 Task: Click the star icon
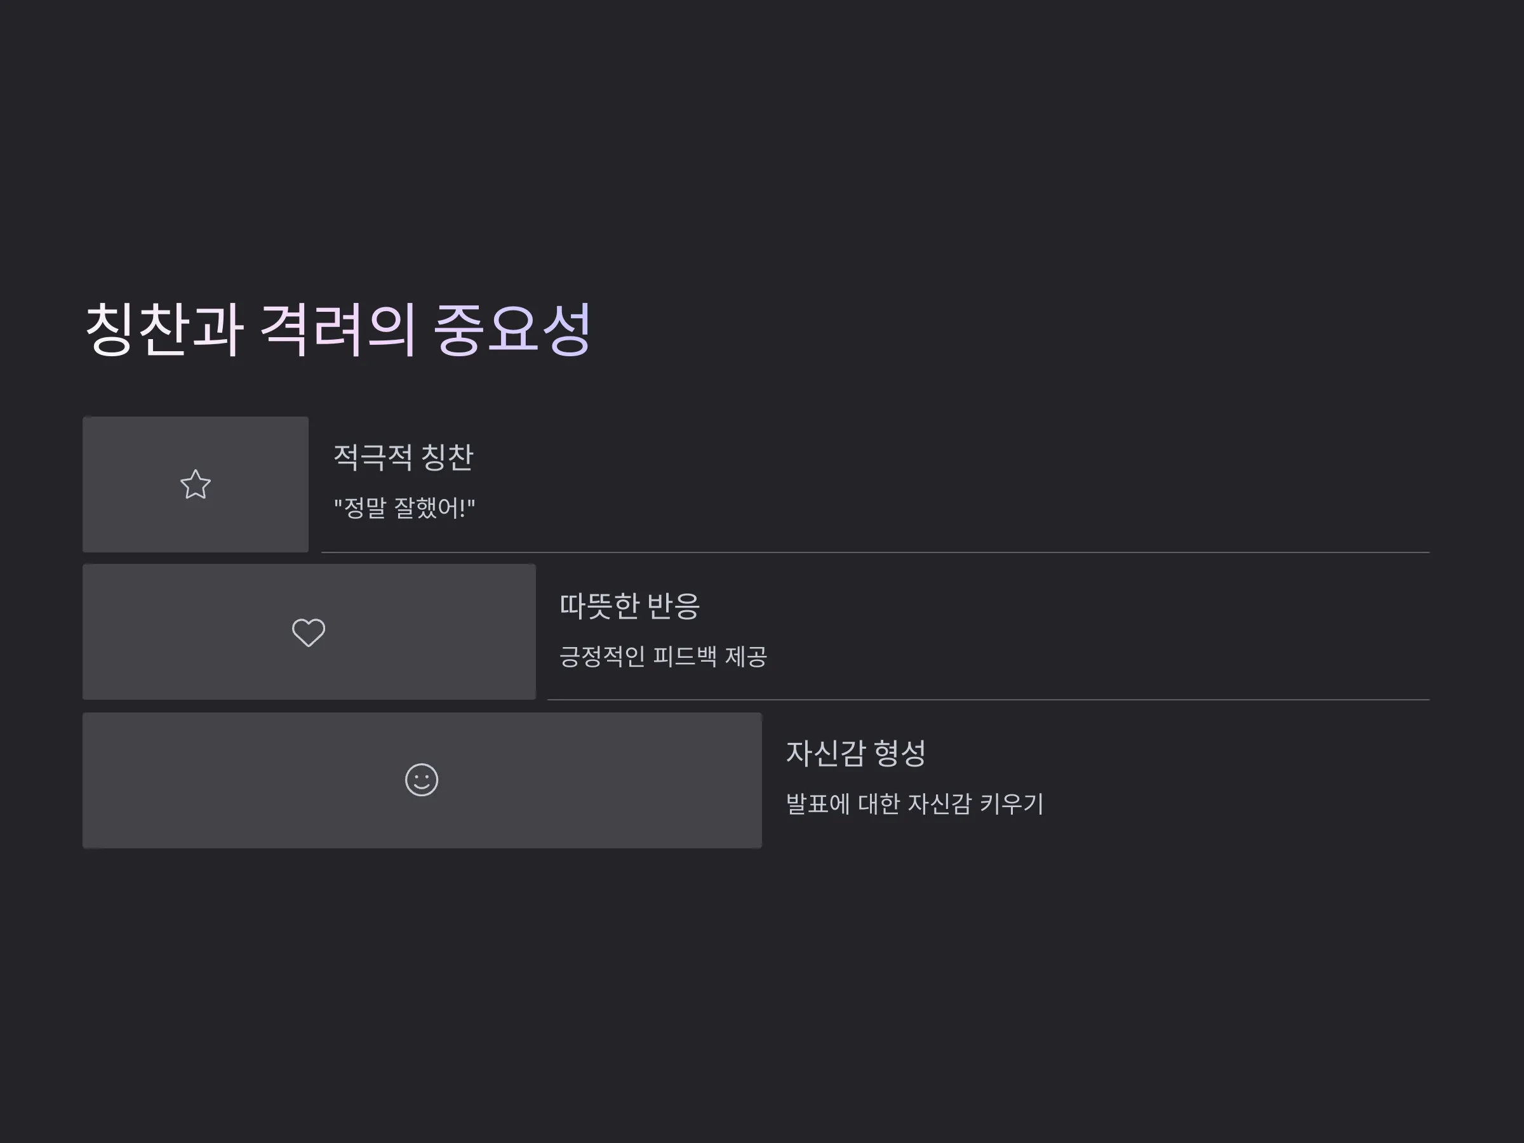coord(196,485)
